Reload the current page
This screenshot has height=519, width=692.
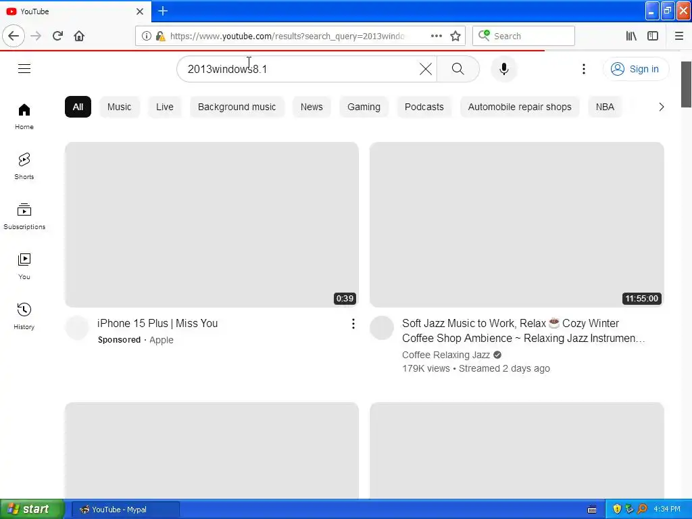57,36
